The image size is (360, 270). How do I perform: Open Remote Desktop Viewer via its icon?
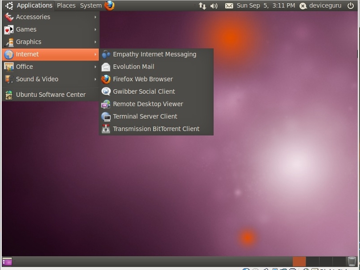pos(106,104)
